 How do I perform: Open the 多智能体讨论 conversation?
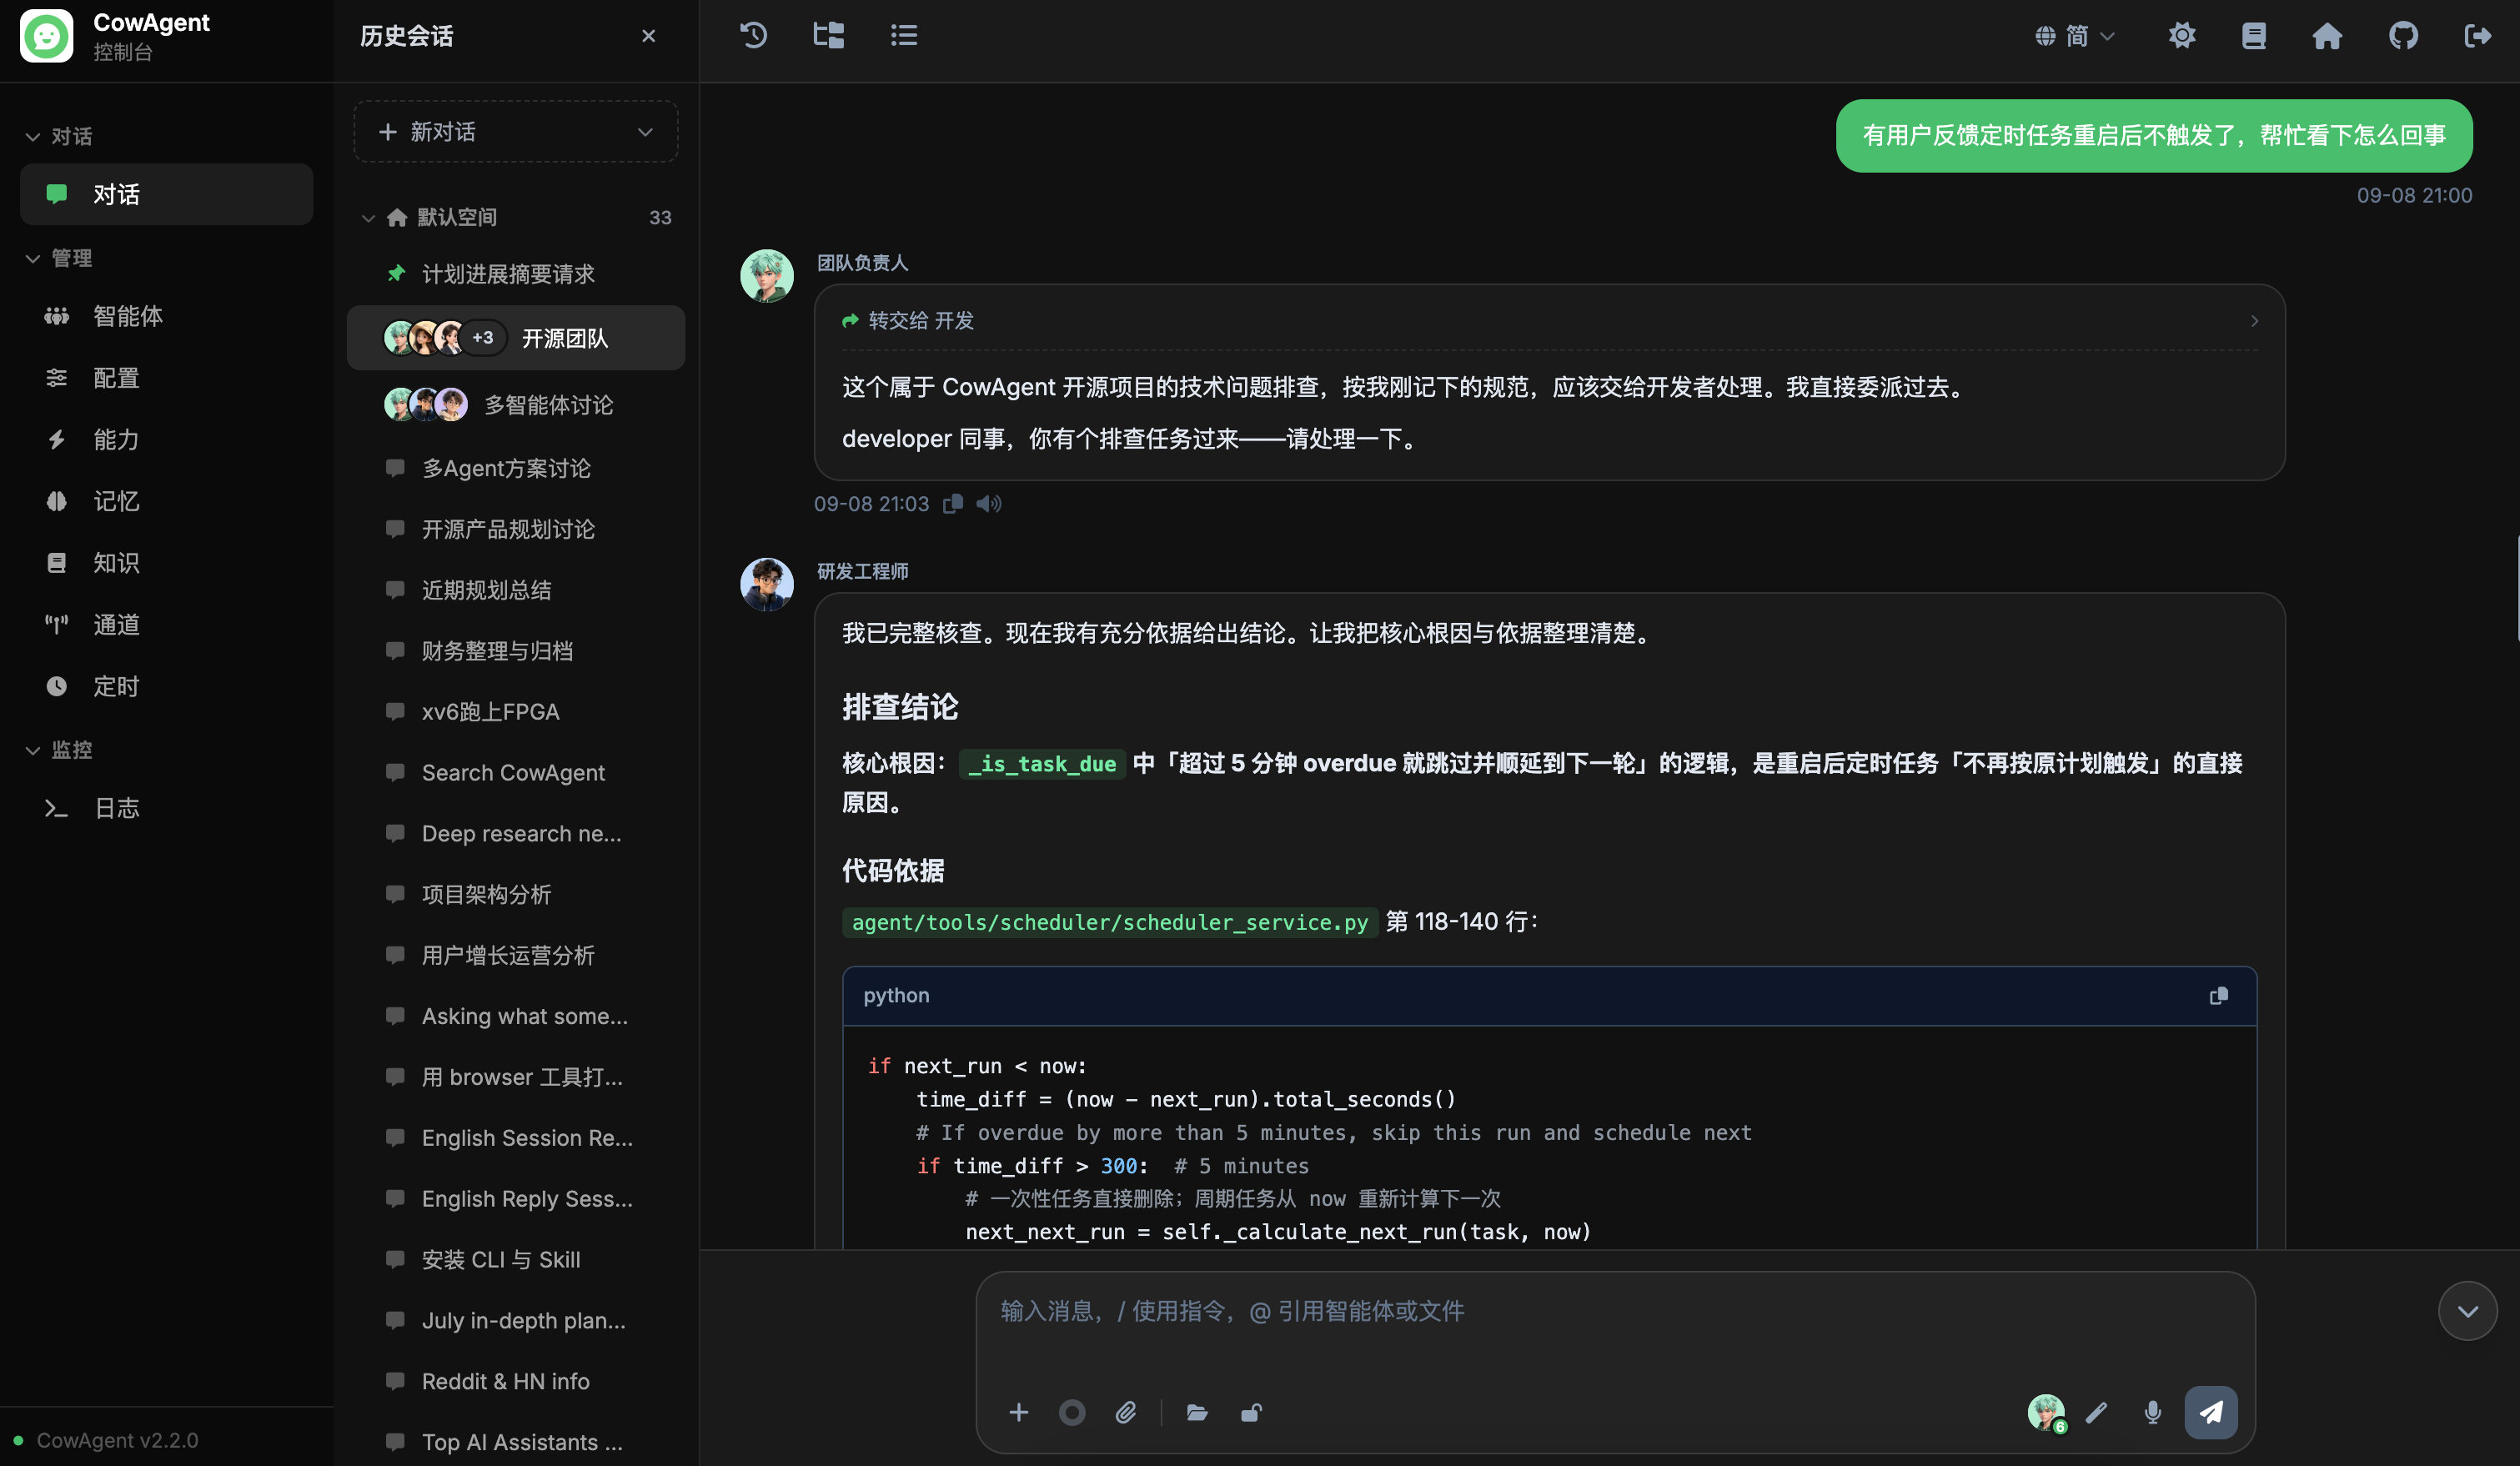pos(516,405)
